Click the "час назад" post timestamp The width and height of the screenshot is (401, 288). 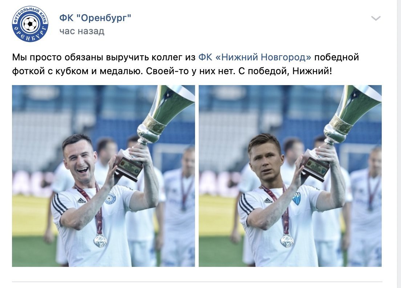point(82,31)
